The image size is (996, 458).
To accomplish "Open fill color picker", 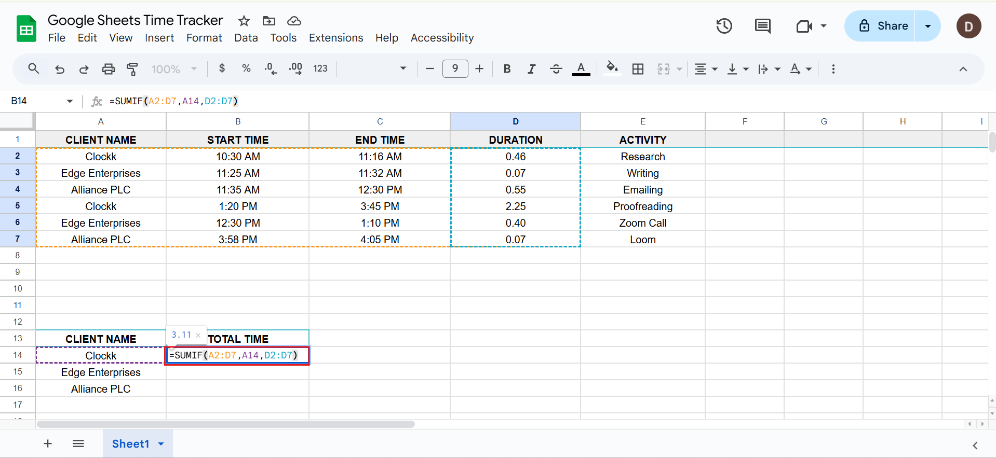I will coord(612,68).
